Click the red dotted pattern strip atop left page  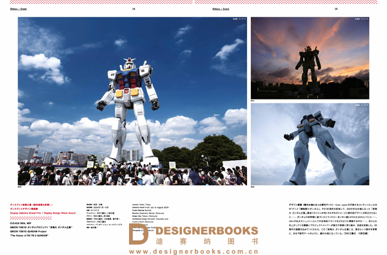(x=101, y=2)
